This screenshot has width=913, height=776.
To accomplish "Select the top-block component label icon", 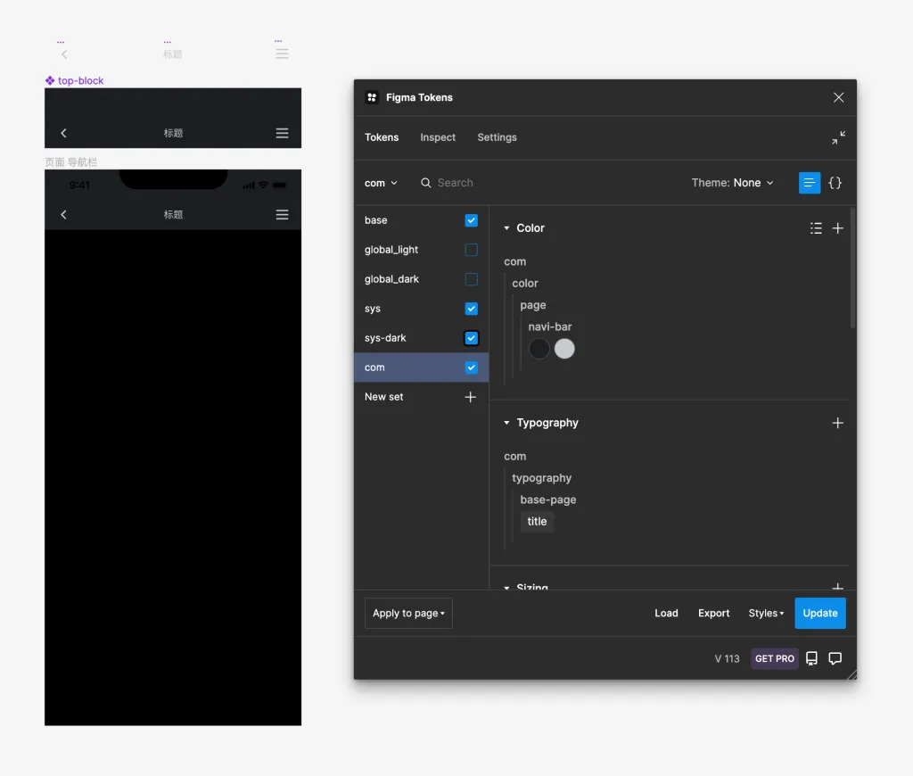I will click(x=50, y=80).
